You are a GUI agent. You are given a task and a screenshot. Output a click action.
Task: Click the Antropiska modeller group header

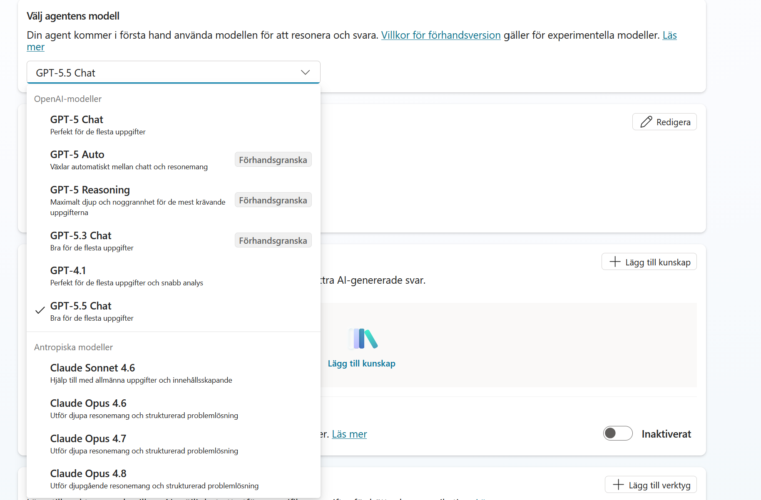73,347
